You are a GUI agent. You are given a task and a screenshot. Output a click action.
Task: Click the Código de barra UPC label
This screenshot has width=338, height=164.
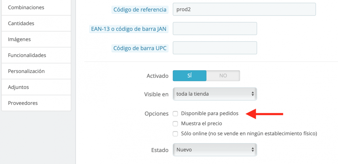pyautogui.click(x=140, y=48)
